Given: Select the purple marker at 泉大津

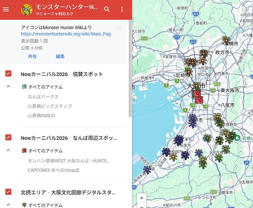Looking at the screenshot, I should (x=178, y=140).
